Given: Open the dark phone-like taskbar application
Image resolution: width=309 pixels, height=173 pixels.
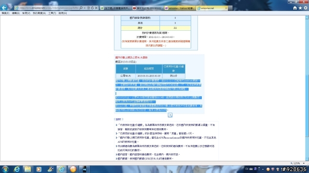Looking at the screenshot, I should [x=84, y=169].
